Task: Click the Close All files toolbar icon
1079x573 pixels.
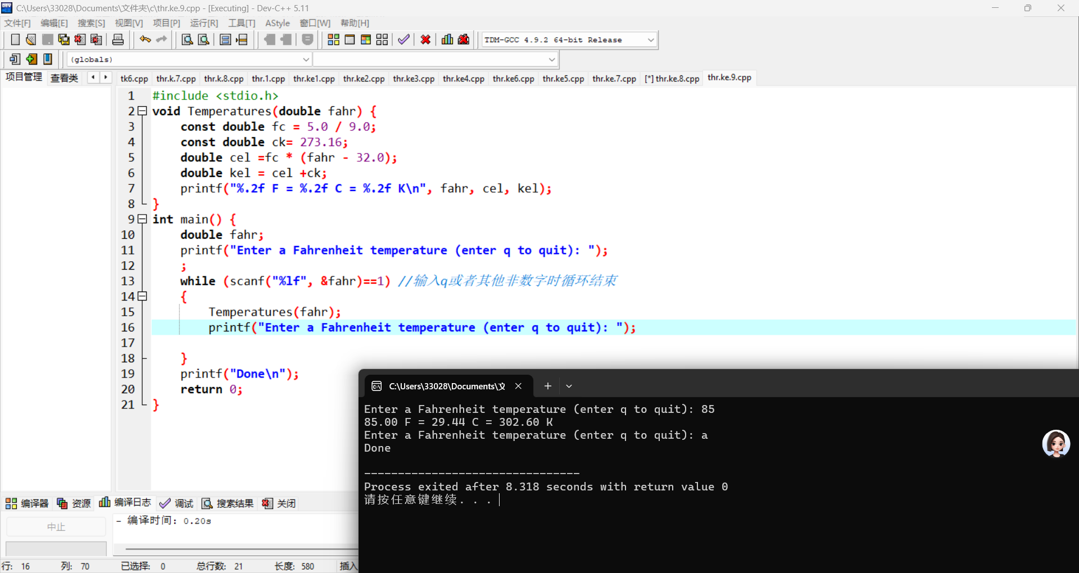Action: [x=96, y=39]
